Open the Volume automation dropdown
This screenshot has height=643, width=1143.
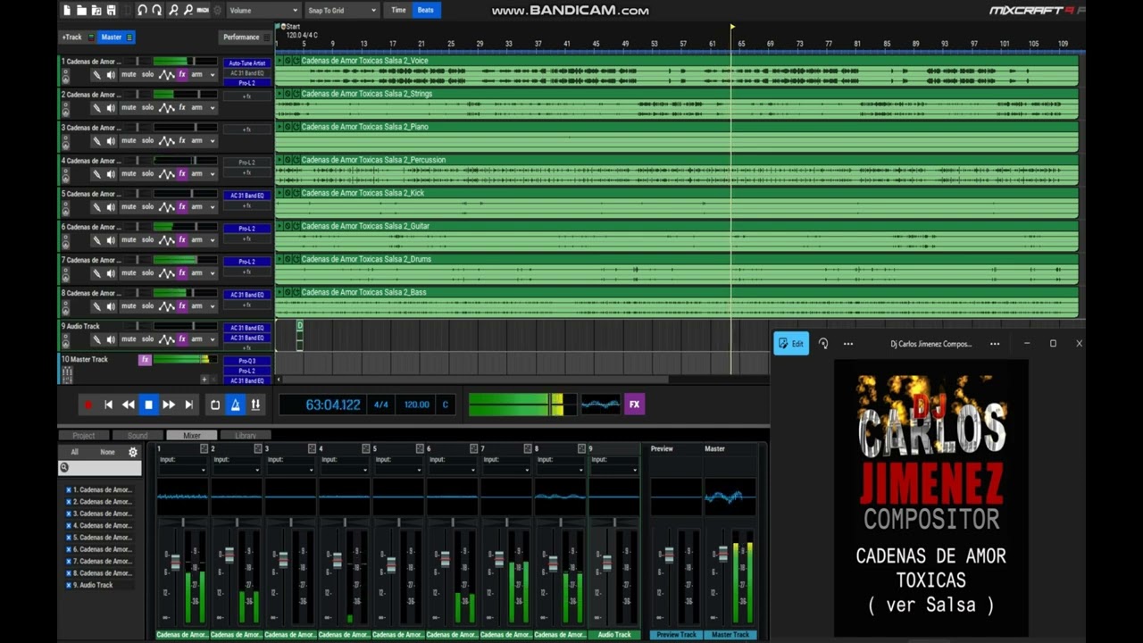coord(263,11)
